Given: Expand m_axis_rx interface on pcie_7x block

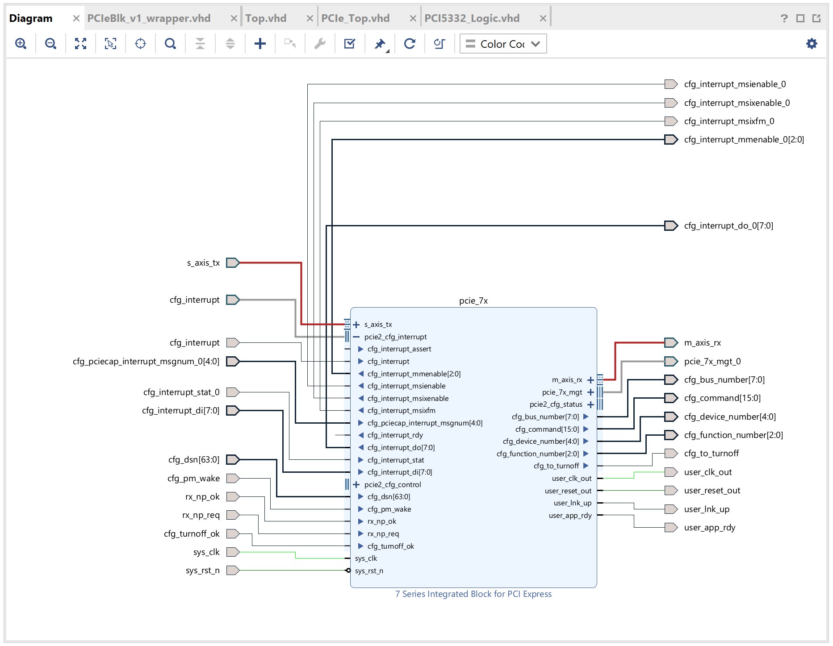Looking at the screenshot, I should coord(590,380).
